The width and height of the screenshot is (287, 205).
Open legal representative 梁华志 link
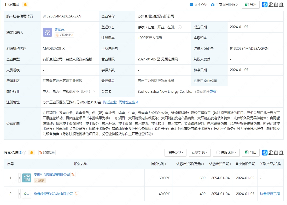pyautogui.click(x=59, y=30)
